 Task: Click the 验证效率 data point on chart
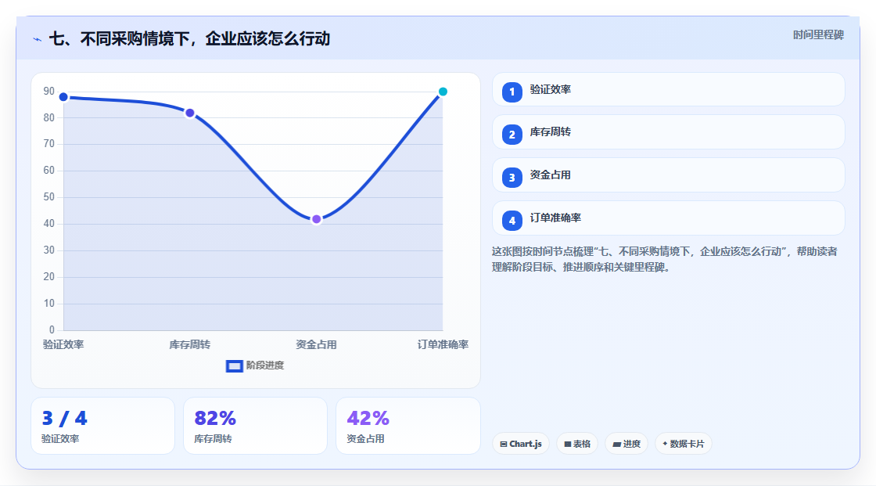click(63, 97)
